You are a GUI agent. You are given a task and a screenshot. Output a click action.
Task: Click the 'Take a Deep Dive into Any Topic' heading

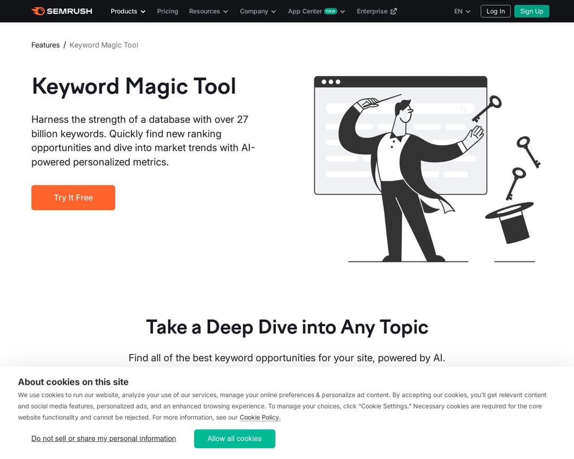[287, 327]
